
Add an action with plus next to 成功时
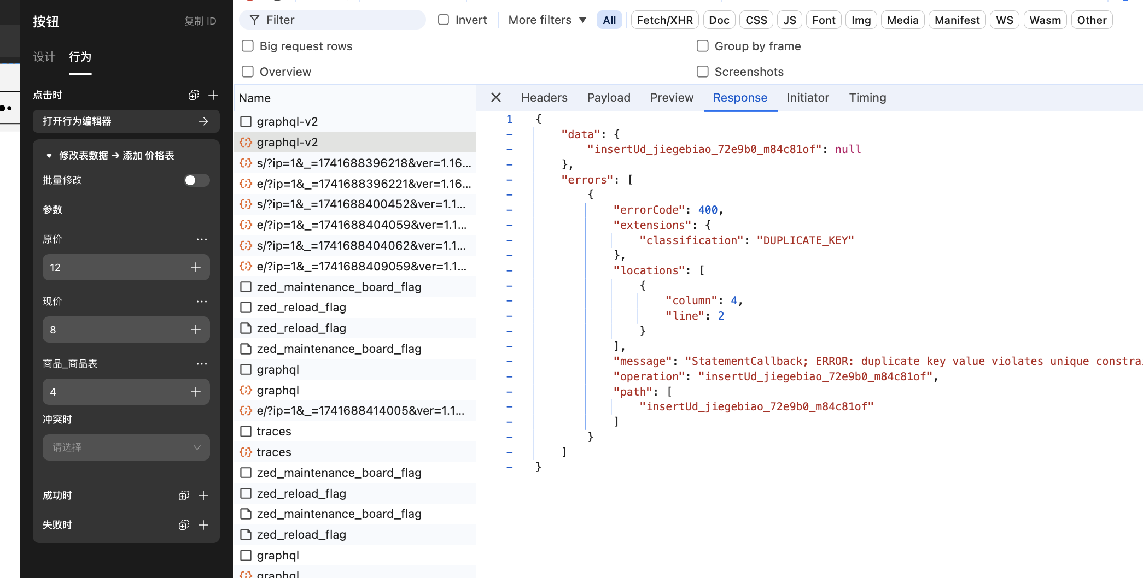pyautogui.click(x=203, y=496)
